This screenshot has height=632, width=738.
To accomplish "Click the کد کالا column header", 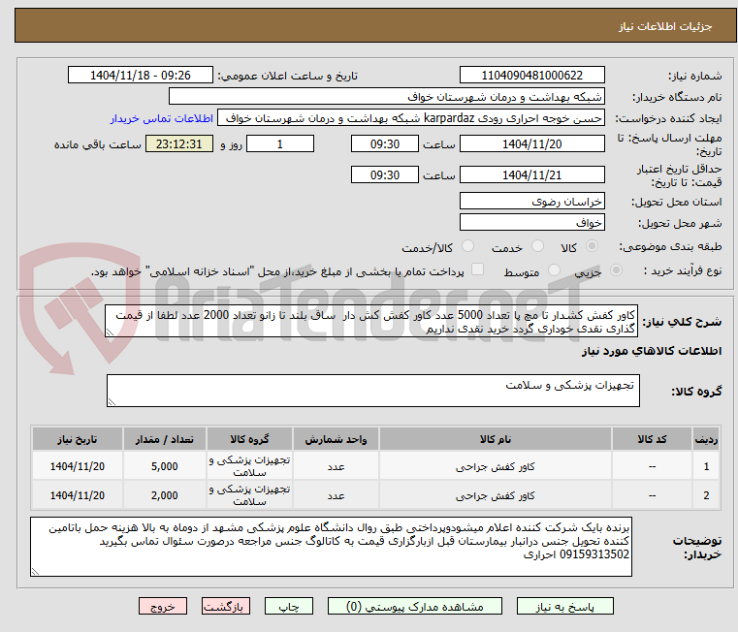I will pyautogui.click(x=652, y=439).
